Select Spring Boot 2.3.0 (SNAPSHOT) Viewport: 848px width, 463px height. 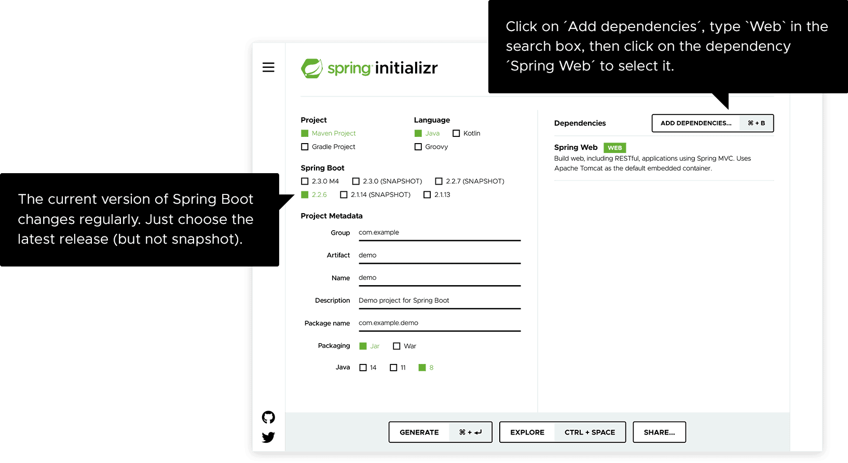(387, 181)
